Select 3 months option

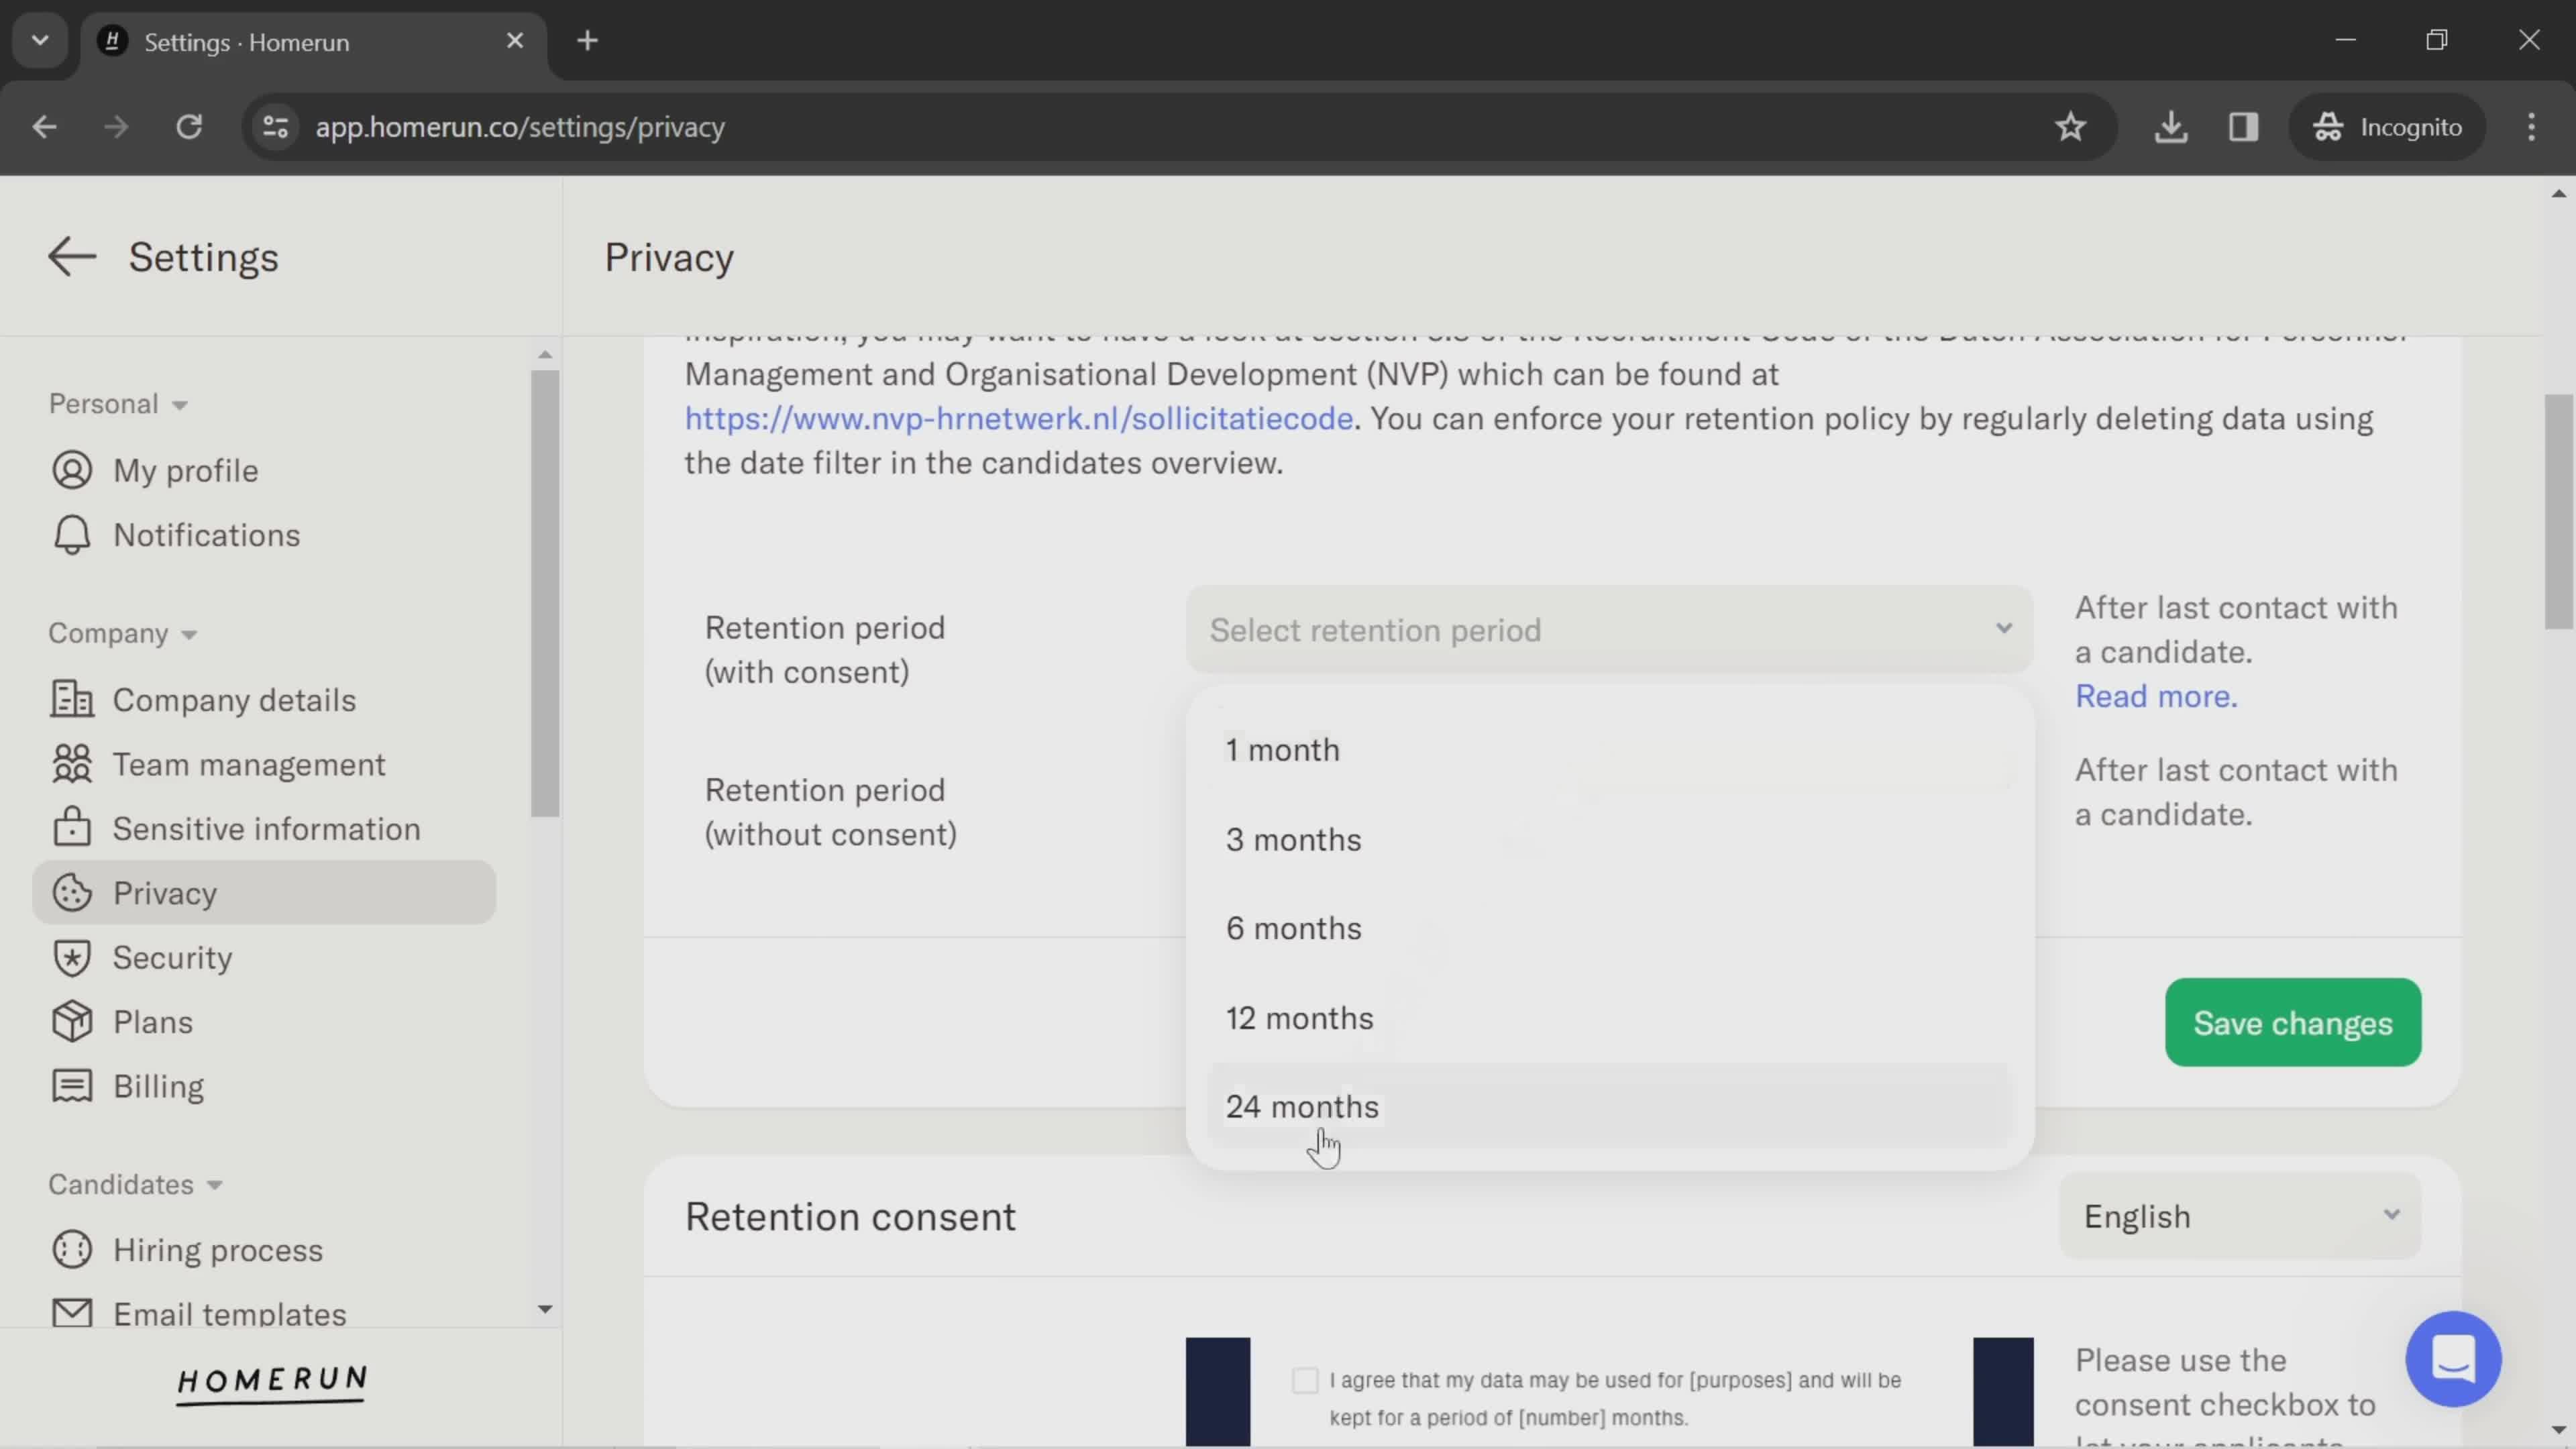(x=1609, y=840)
